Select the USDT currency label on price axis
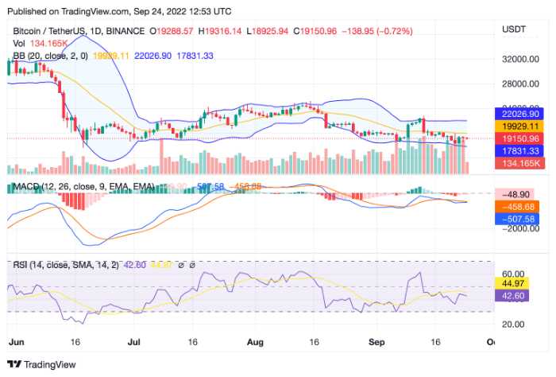This screenshot has height=377, width=556. point(514,29)
